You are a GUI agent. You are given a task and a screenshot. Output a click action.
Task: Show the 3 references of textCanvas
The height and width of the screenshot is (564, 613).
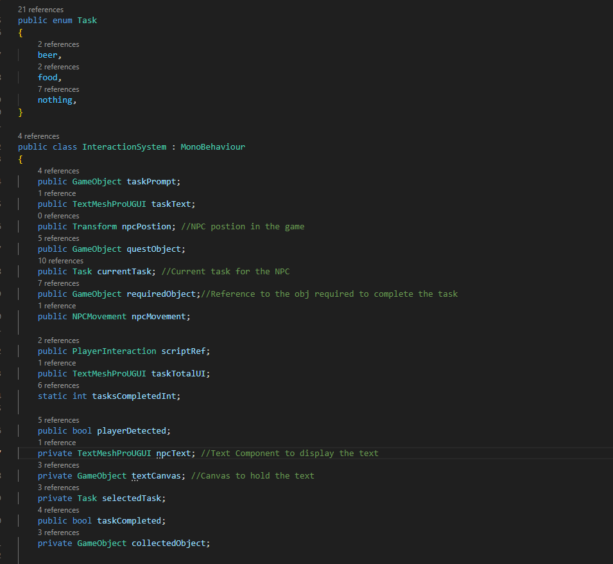click(x=58, y=465)
